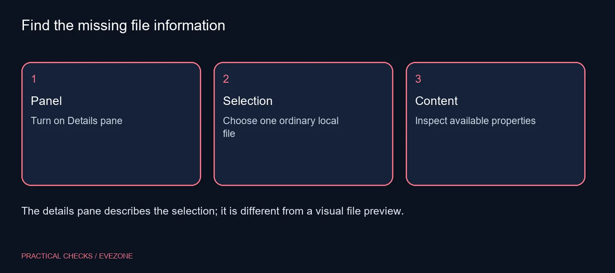Select the 'Find the missing file information' heading
615x273 pixels.
click(123, 26)
